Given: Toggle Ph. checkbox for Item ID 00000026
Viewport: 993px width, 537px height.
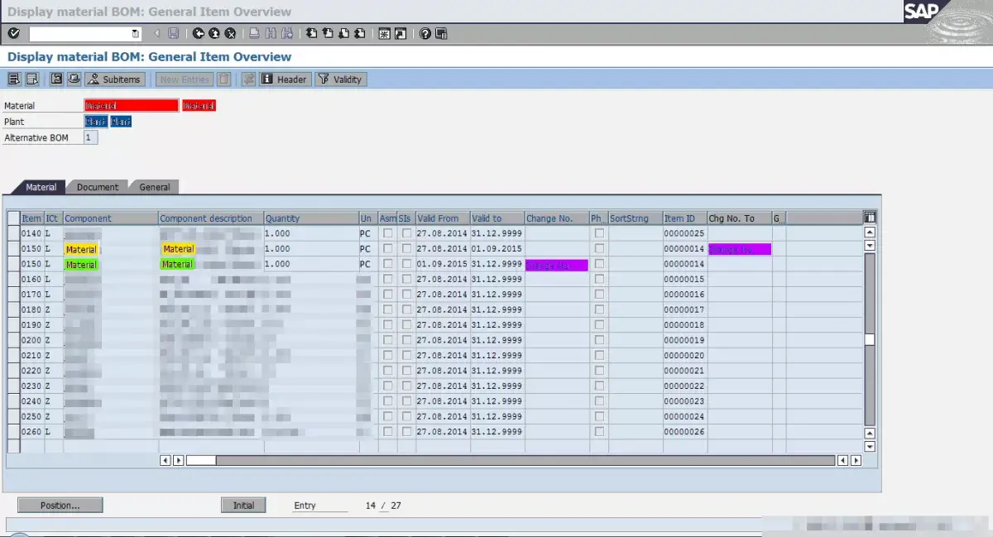Looking at the screenshot, I should [599, 432].
